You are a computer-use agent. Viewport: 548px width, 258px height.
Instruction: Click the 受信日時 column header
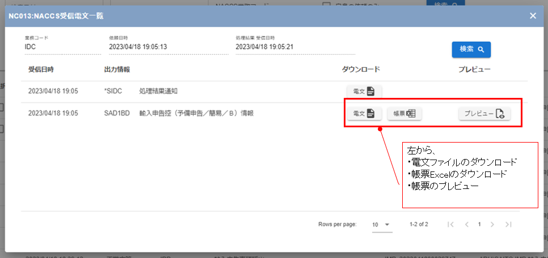[x=45, y=70]
